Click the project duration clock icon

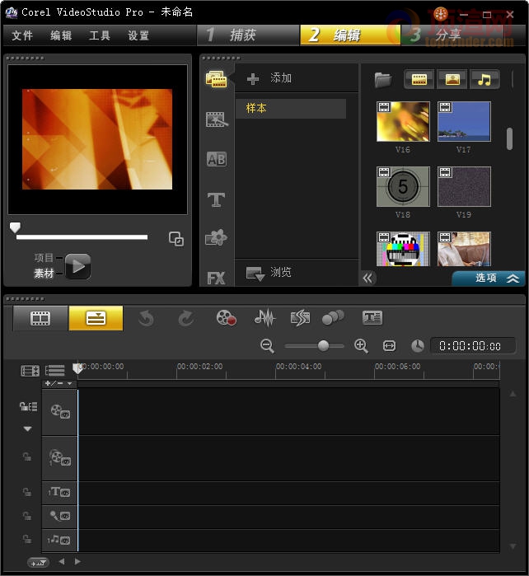[x=417, y=346]
